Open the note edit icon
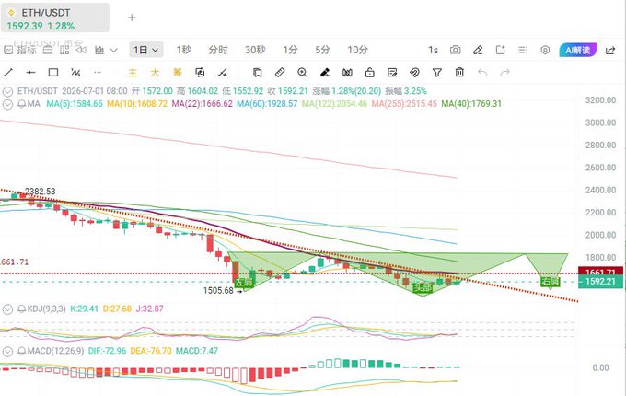The image size is (626, 396). [392, 72]
